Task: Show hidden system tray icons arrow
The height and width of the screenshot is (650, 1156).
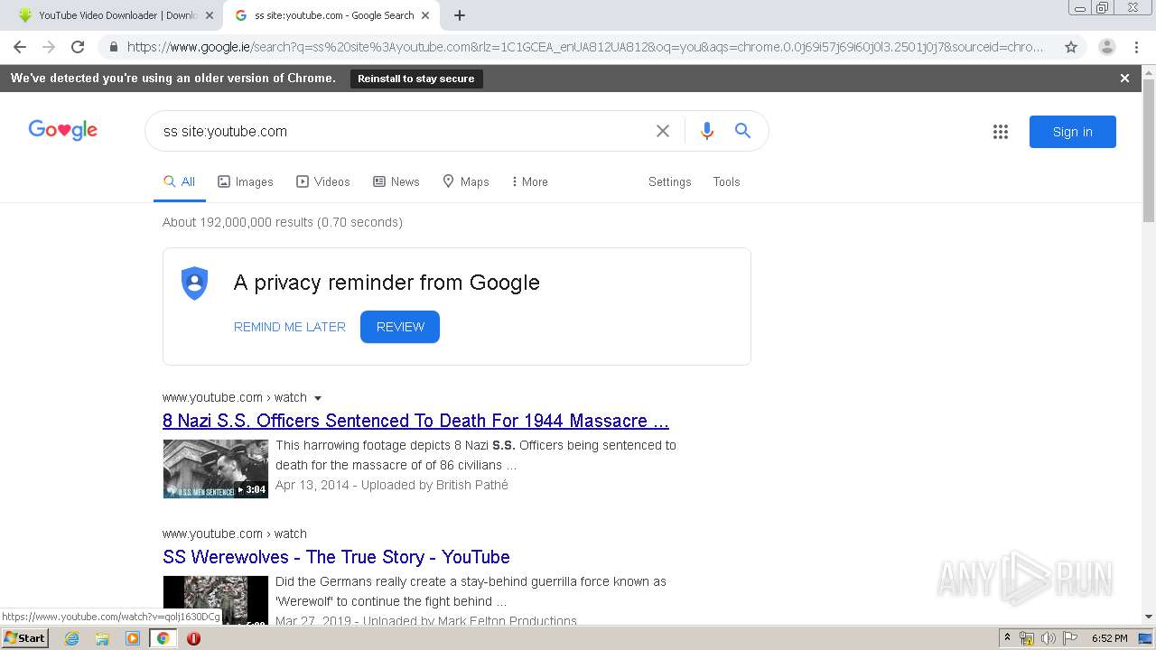Action: coord(1007,638)
